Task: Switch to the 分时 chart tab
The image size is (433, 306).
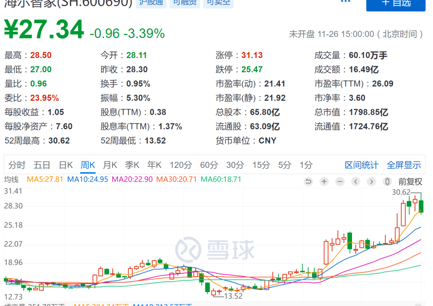Action: click(x=17, y=165)
